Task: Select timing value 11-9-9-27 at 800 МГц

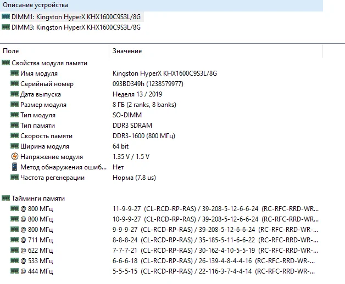Action: pyautogui.click(x=215, y=209)
